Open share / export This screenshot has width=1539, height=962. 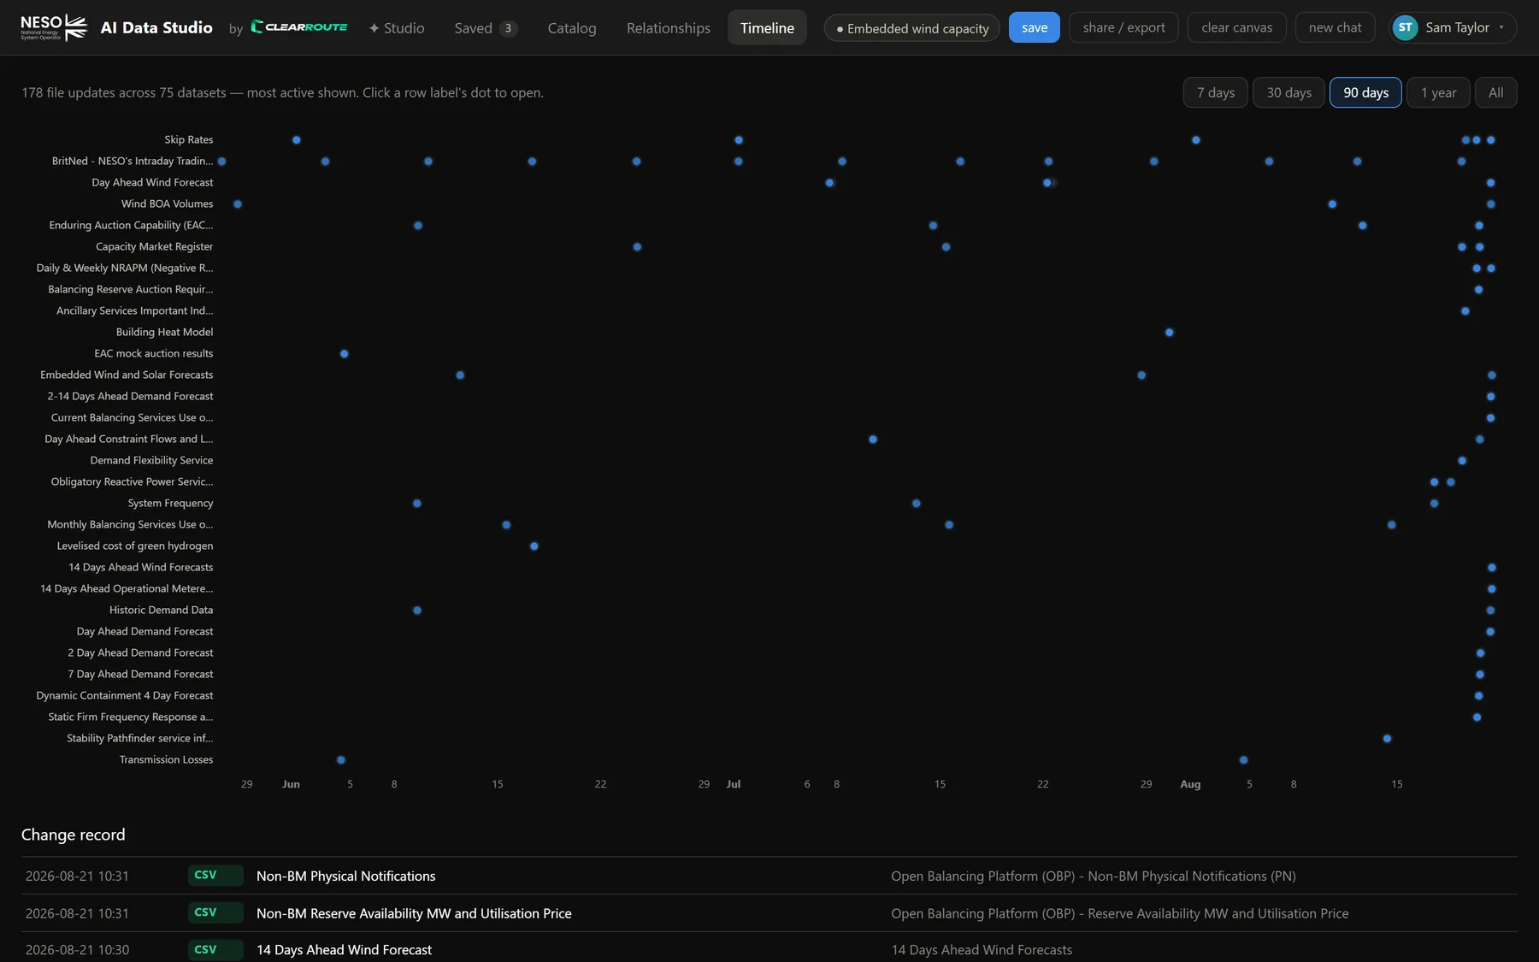(x=1123, y=27)
